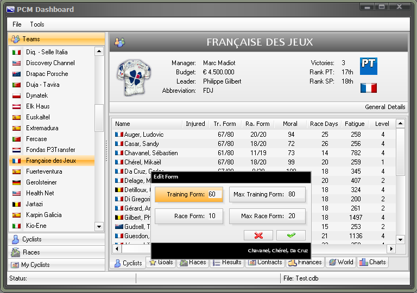Sort table by Tr. Form column
Screen dimensions: 417x293
click(x=225, y=124)
